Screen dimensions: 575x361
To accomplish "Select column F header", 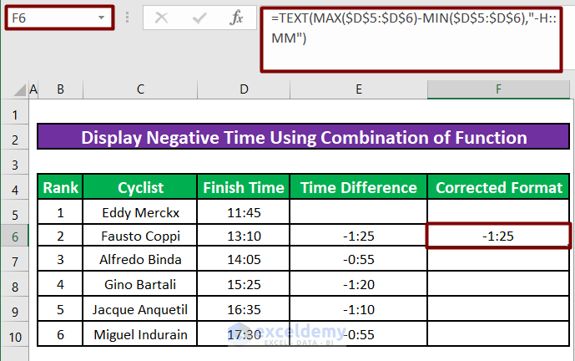I will click(498, 89).
